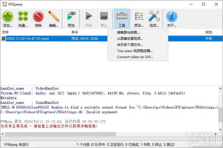
Task: Click the 'Invalid argument' log line
Action: click(59, 112)
